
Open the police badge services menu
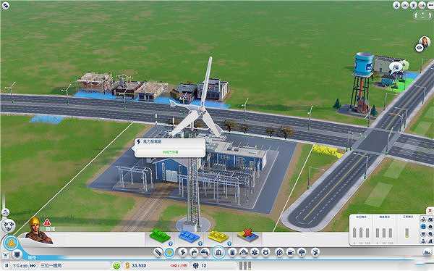[265, 252]
